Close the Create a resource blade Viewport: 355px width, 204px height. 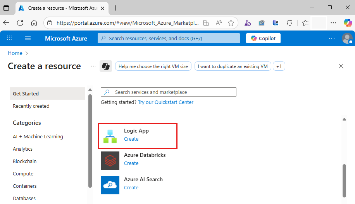coord(341,66)
